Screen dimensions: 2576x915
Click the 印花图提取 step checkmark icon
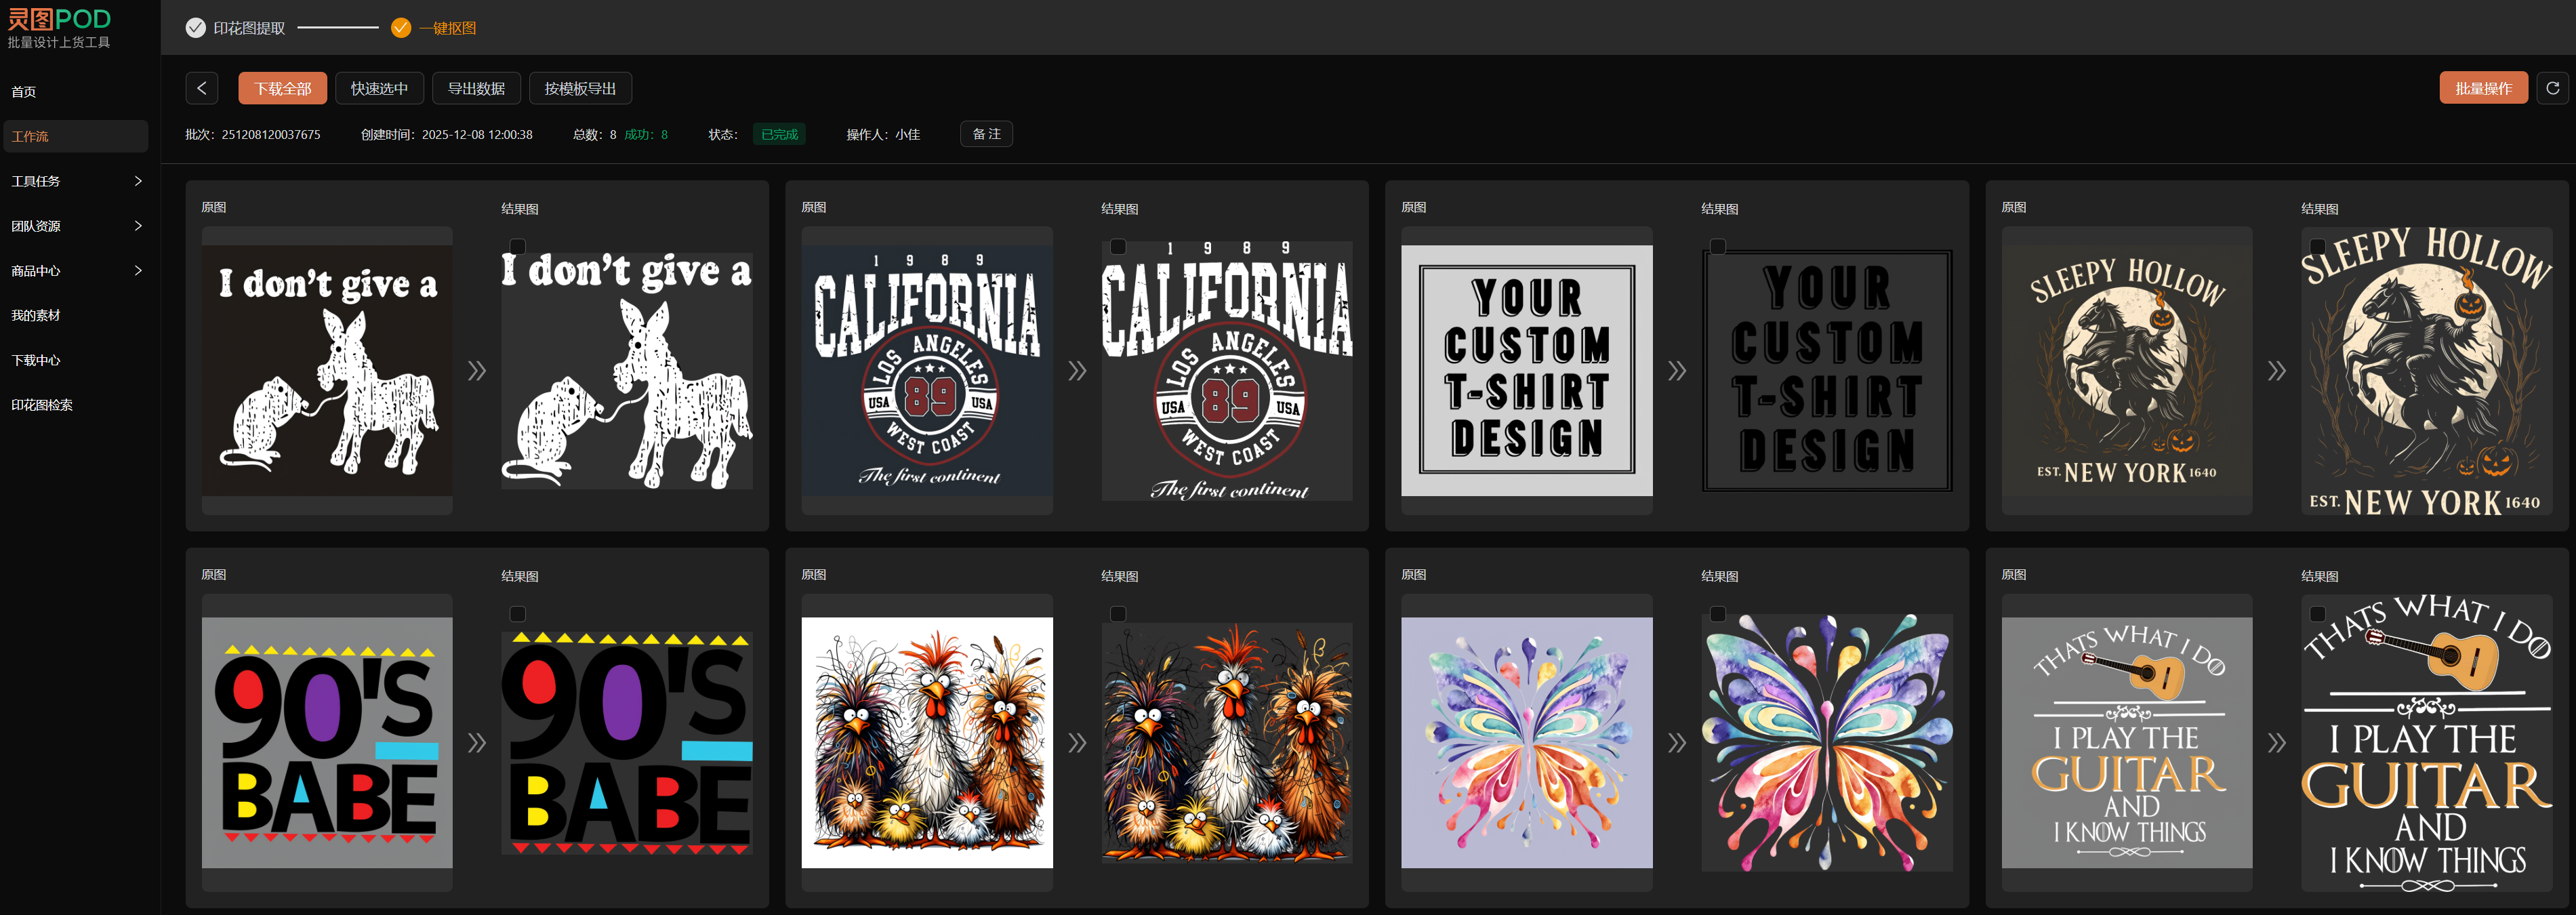[196, 28]
